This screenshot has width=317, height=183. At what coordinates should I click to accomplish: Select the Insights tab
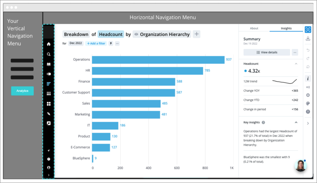point(286,28)
